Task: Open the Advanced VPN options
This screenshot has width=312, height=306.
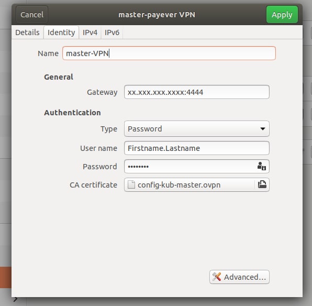Action: (x=239, y=277)
